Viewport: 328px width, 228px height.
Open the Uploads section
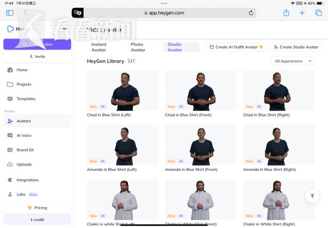pyautogui.click(x=37, y=164)
